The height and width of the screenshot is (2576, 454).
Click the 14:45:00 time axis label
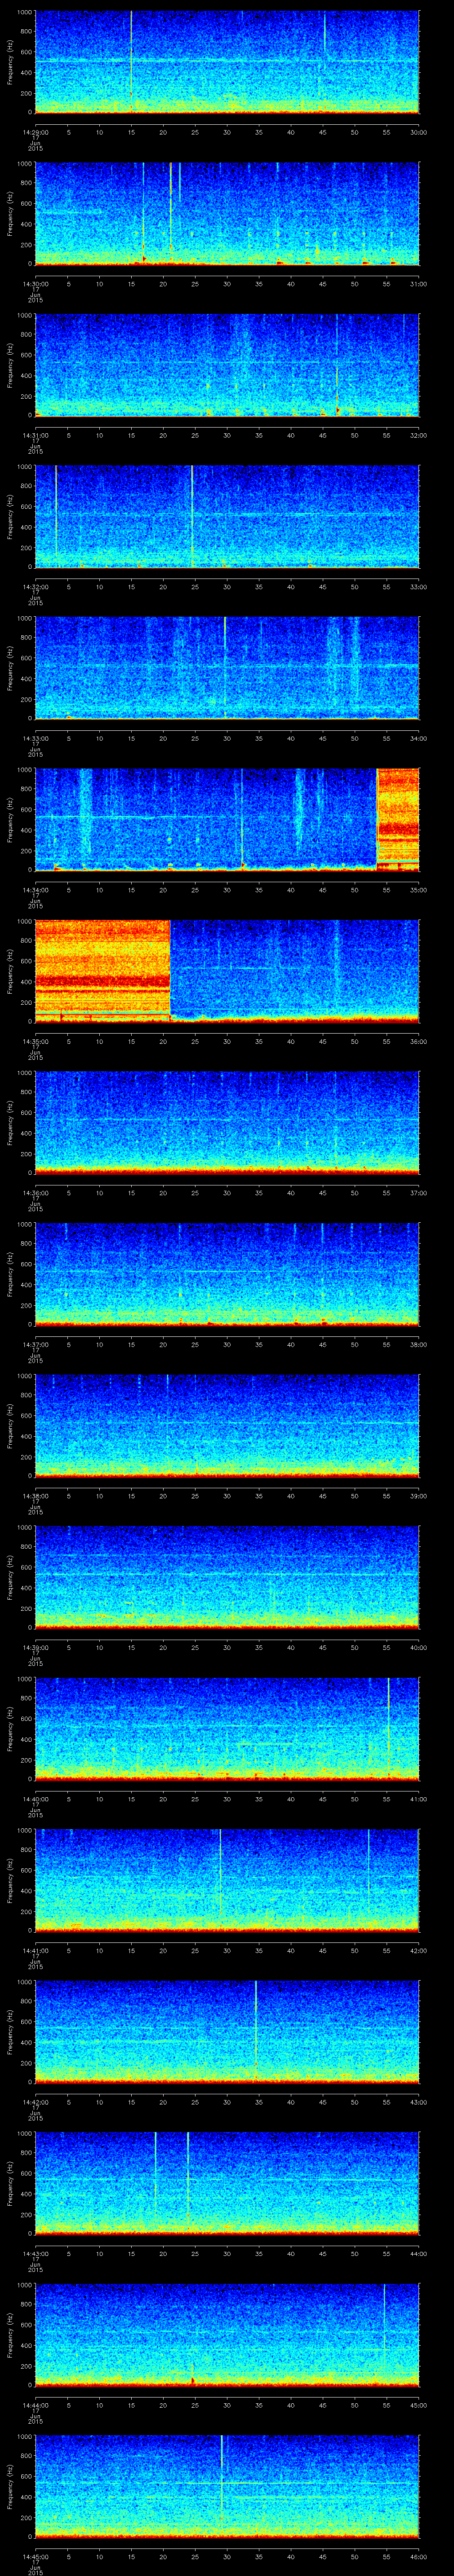pos(35,2556)
